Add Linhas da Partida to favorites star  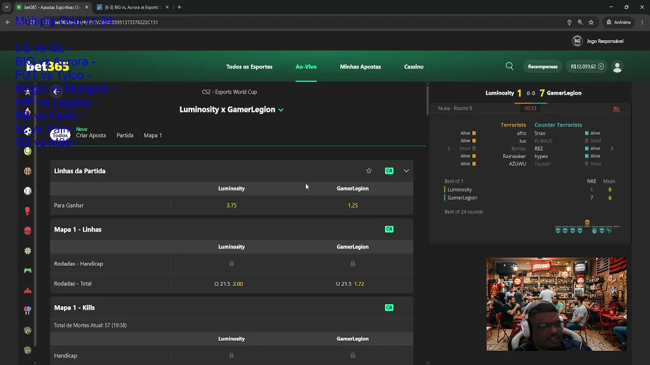pos(369,171)
